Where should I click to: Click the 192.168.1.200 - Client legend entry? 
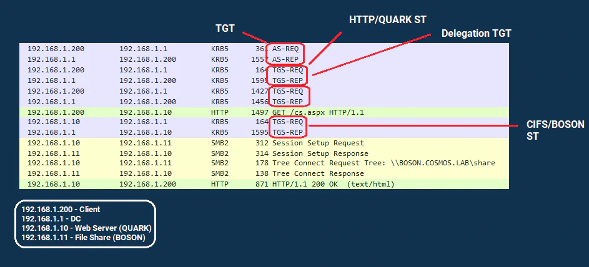pyautogui.click(x=61, y=210)
